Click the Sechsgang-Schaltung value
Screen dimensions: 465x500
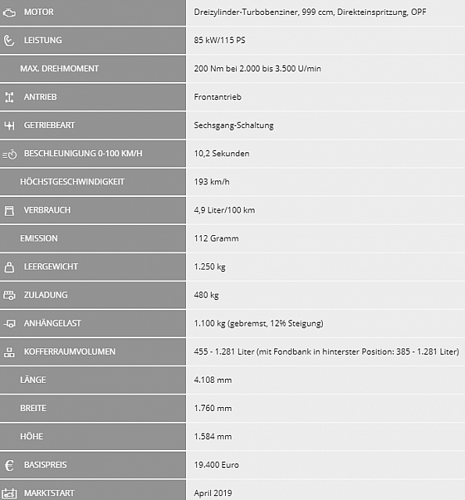click(x=234, y=125)
